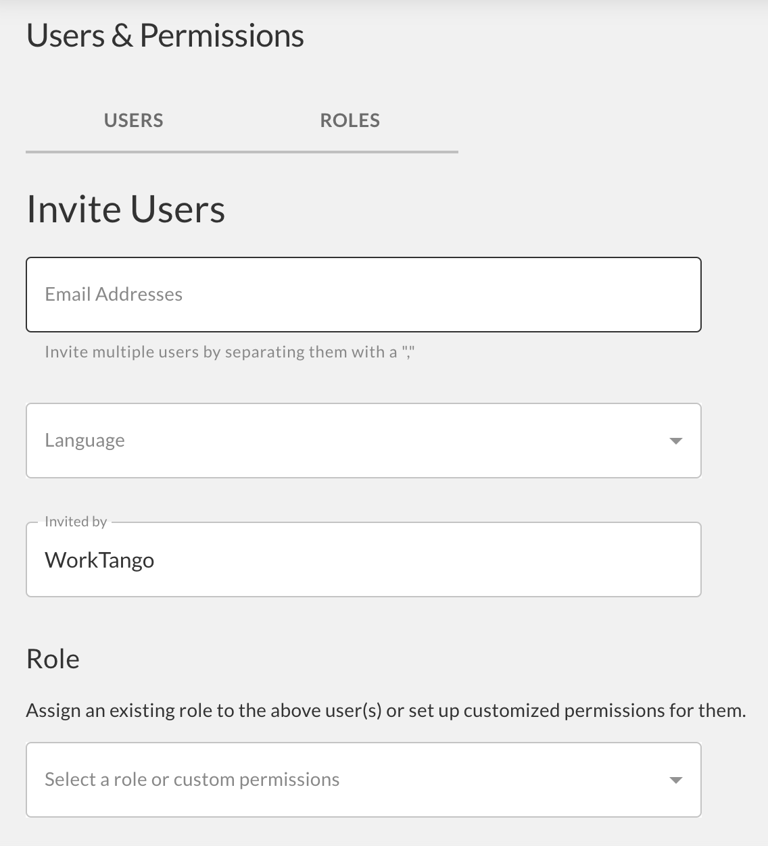Click the Invited by WorkTango field
The height and width of the screenshot is (846, 768).
[x=364, y=559]
